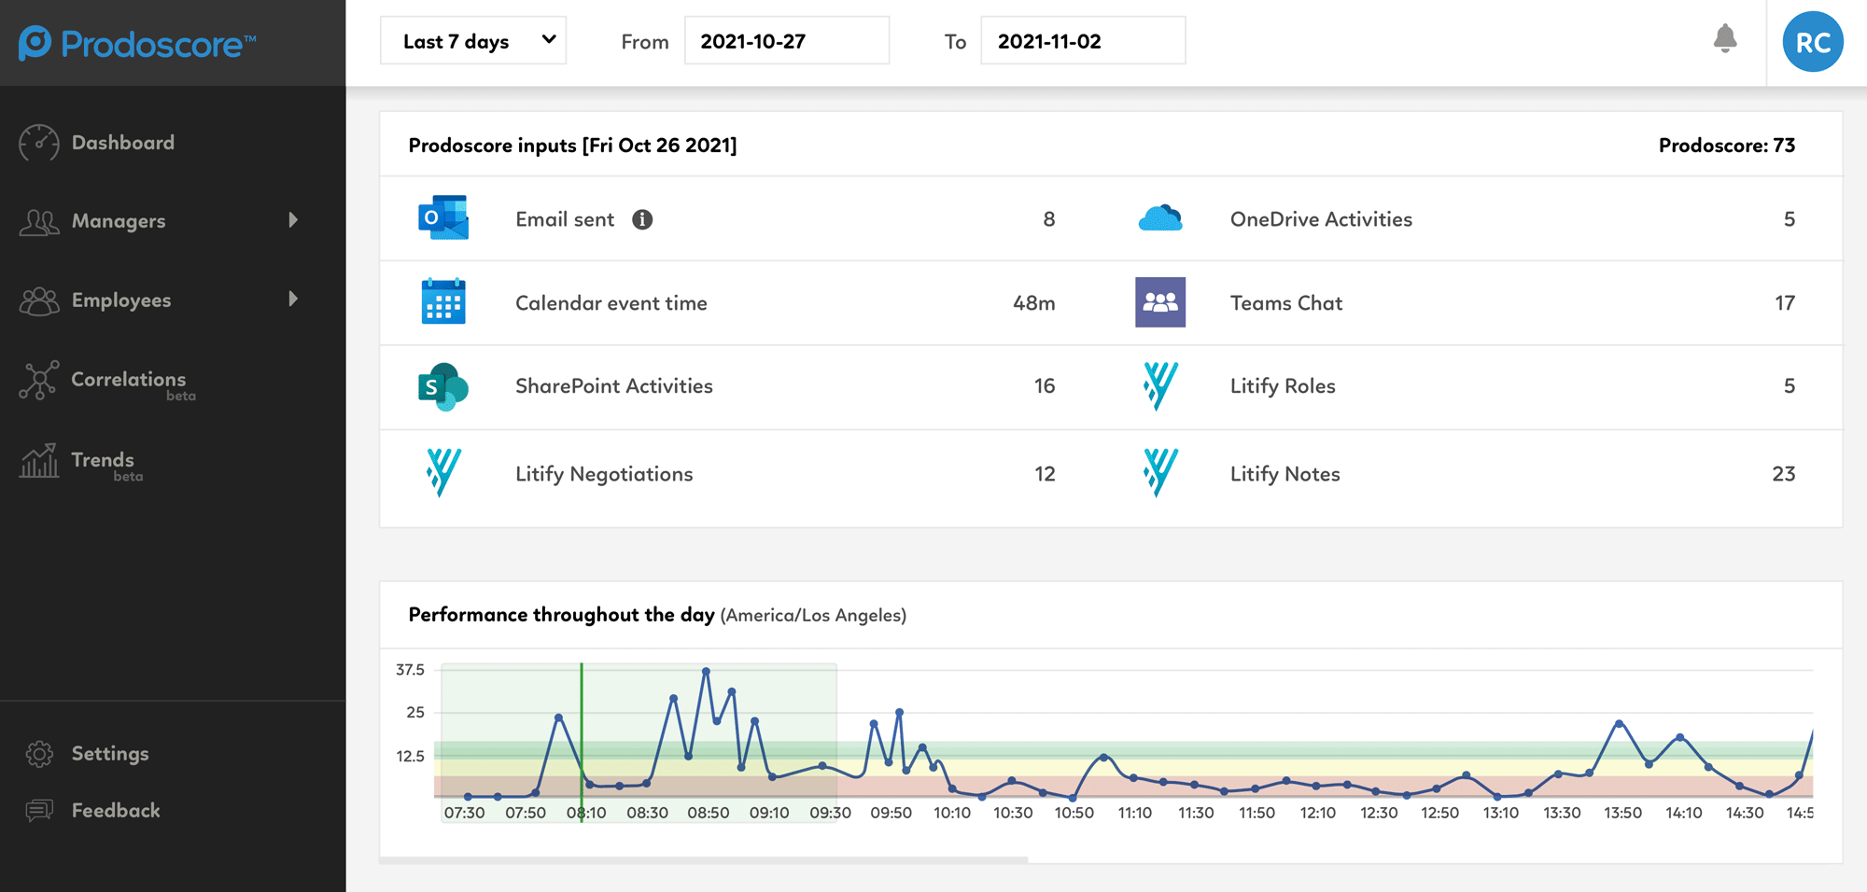Click the OneDrive Activities label

[x=1321, y=219]
